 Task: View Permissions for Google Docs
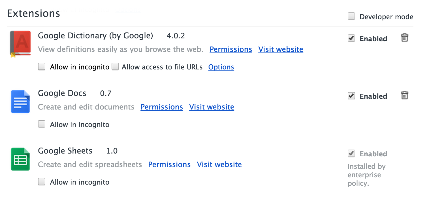(162, 107)
